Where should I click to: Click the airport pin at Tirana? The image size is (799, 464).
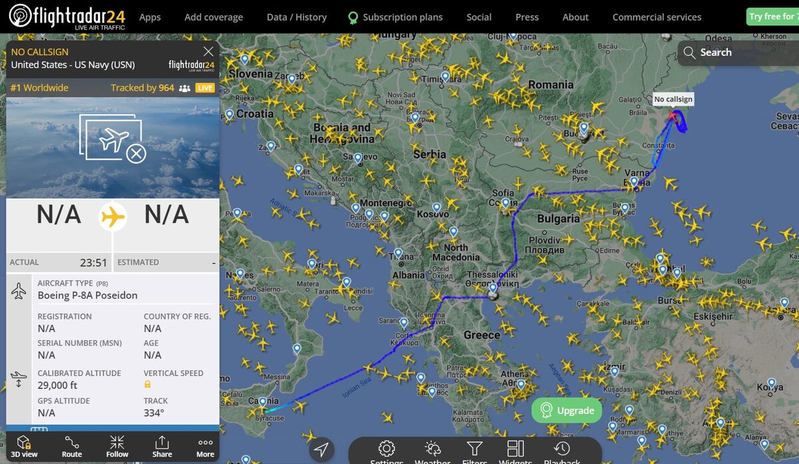[x=398, y=253]
